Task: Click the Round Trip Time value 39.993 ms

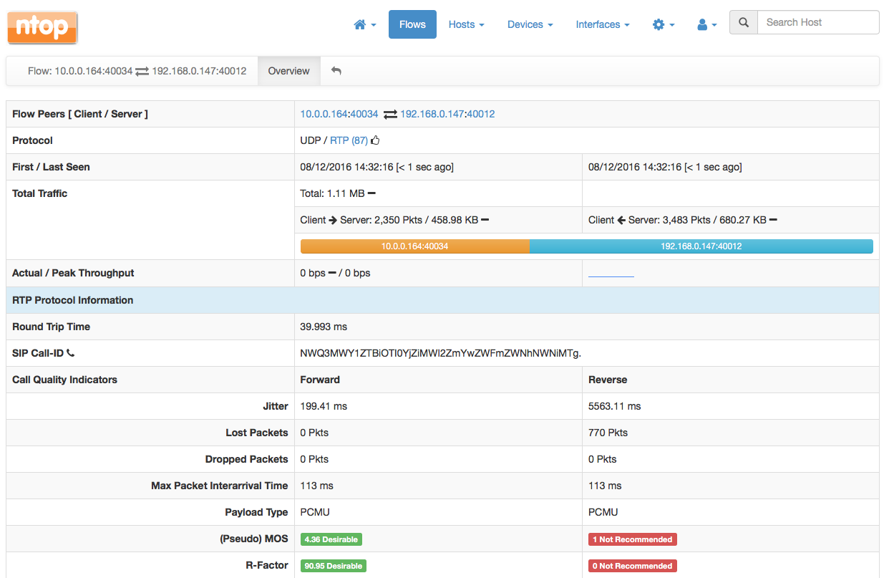Action: [324, 327]
